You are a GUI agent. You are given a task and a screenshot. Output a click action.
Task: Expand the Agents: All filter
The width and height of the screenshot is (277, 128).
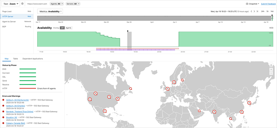pyautogui.click(x=57, y=4)
